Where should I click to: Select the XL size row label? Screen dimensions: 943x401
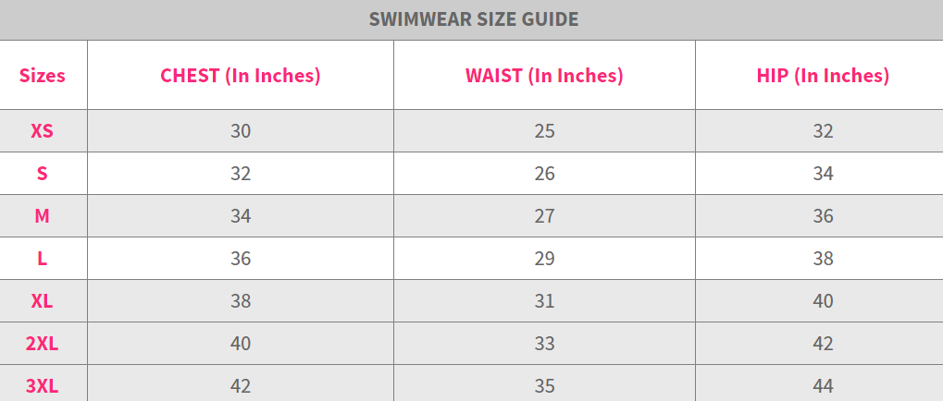click(x=42, y=301)
